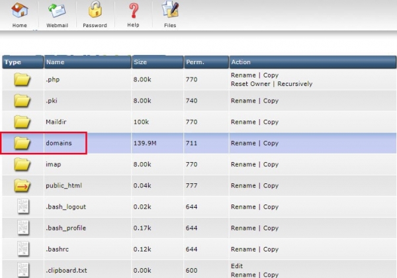Open the .bash_profile file link
The image size is (397, 278).
pos(66,228)
